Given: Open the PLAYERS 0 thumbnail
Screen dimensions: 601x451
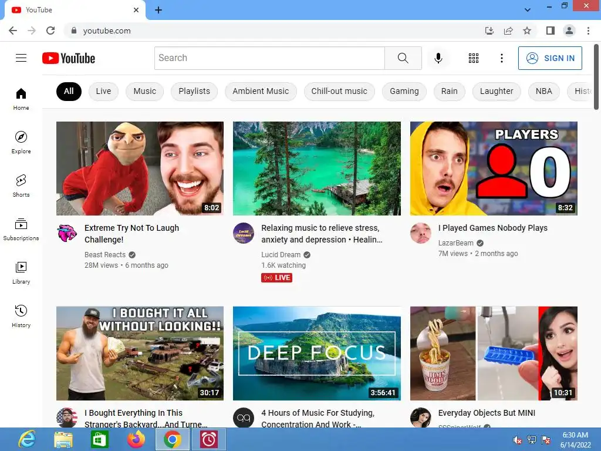Looking at the screenshot, I should (494, 169).
